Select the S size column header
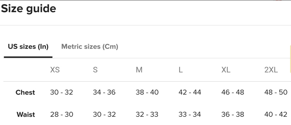291x125 pixels. tap(95, 70)
